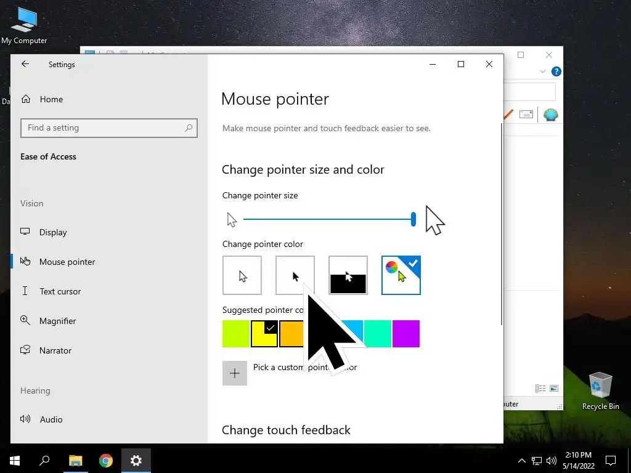
Task: Expand ribbon chevron in background window
Action: click(542, 71)
